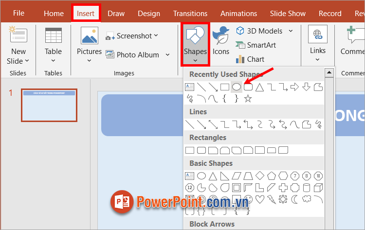Choose the Parallelogram shape
365x230 pixels.
(x=236, y=176)
